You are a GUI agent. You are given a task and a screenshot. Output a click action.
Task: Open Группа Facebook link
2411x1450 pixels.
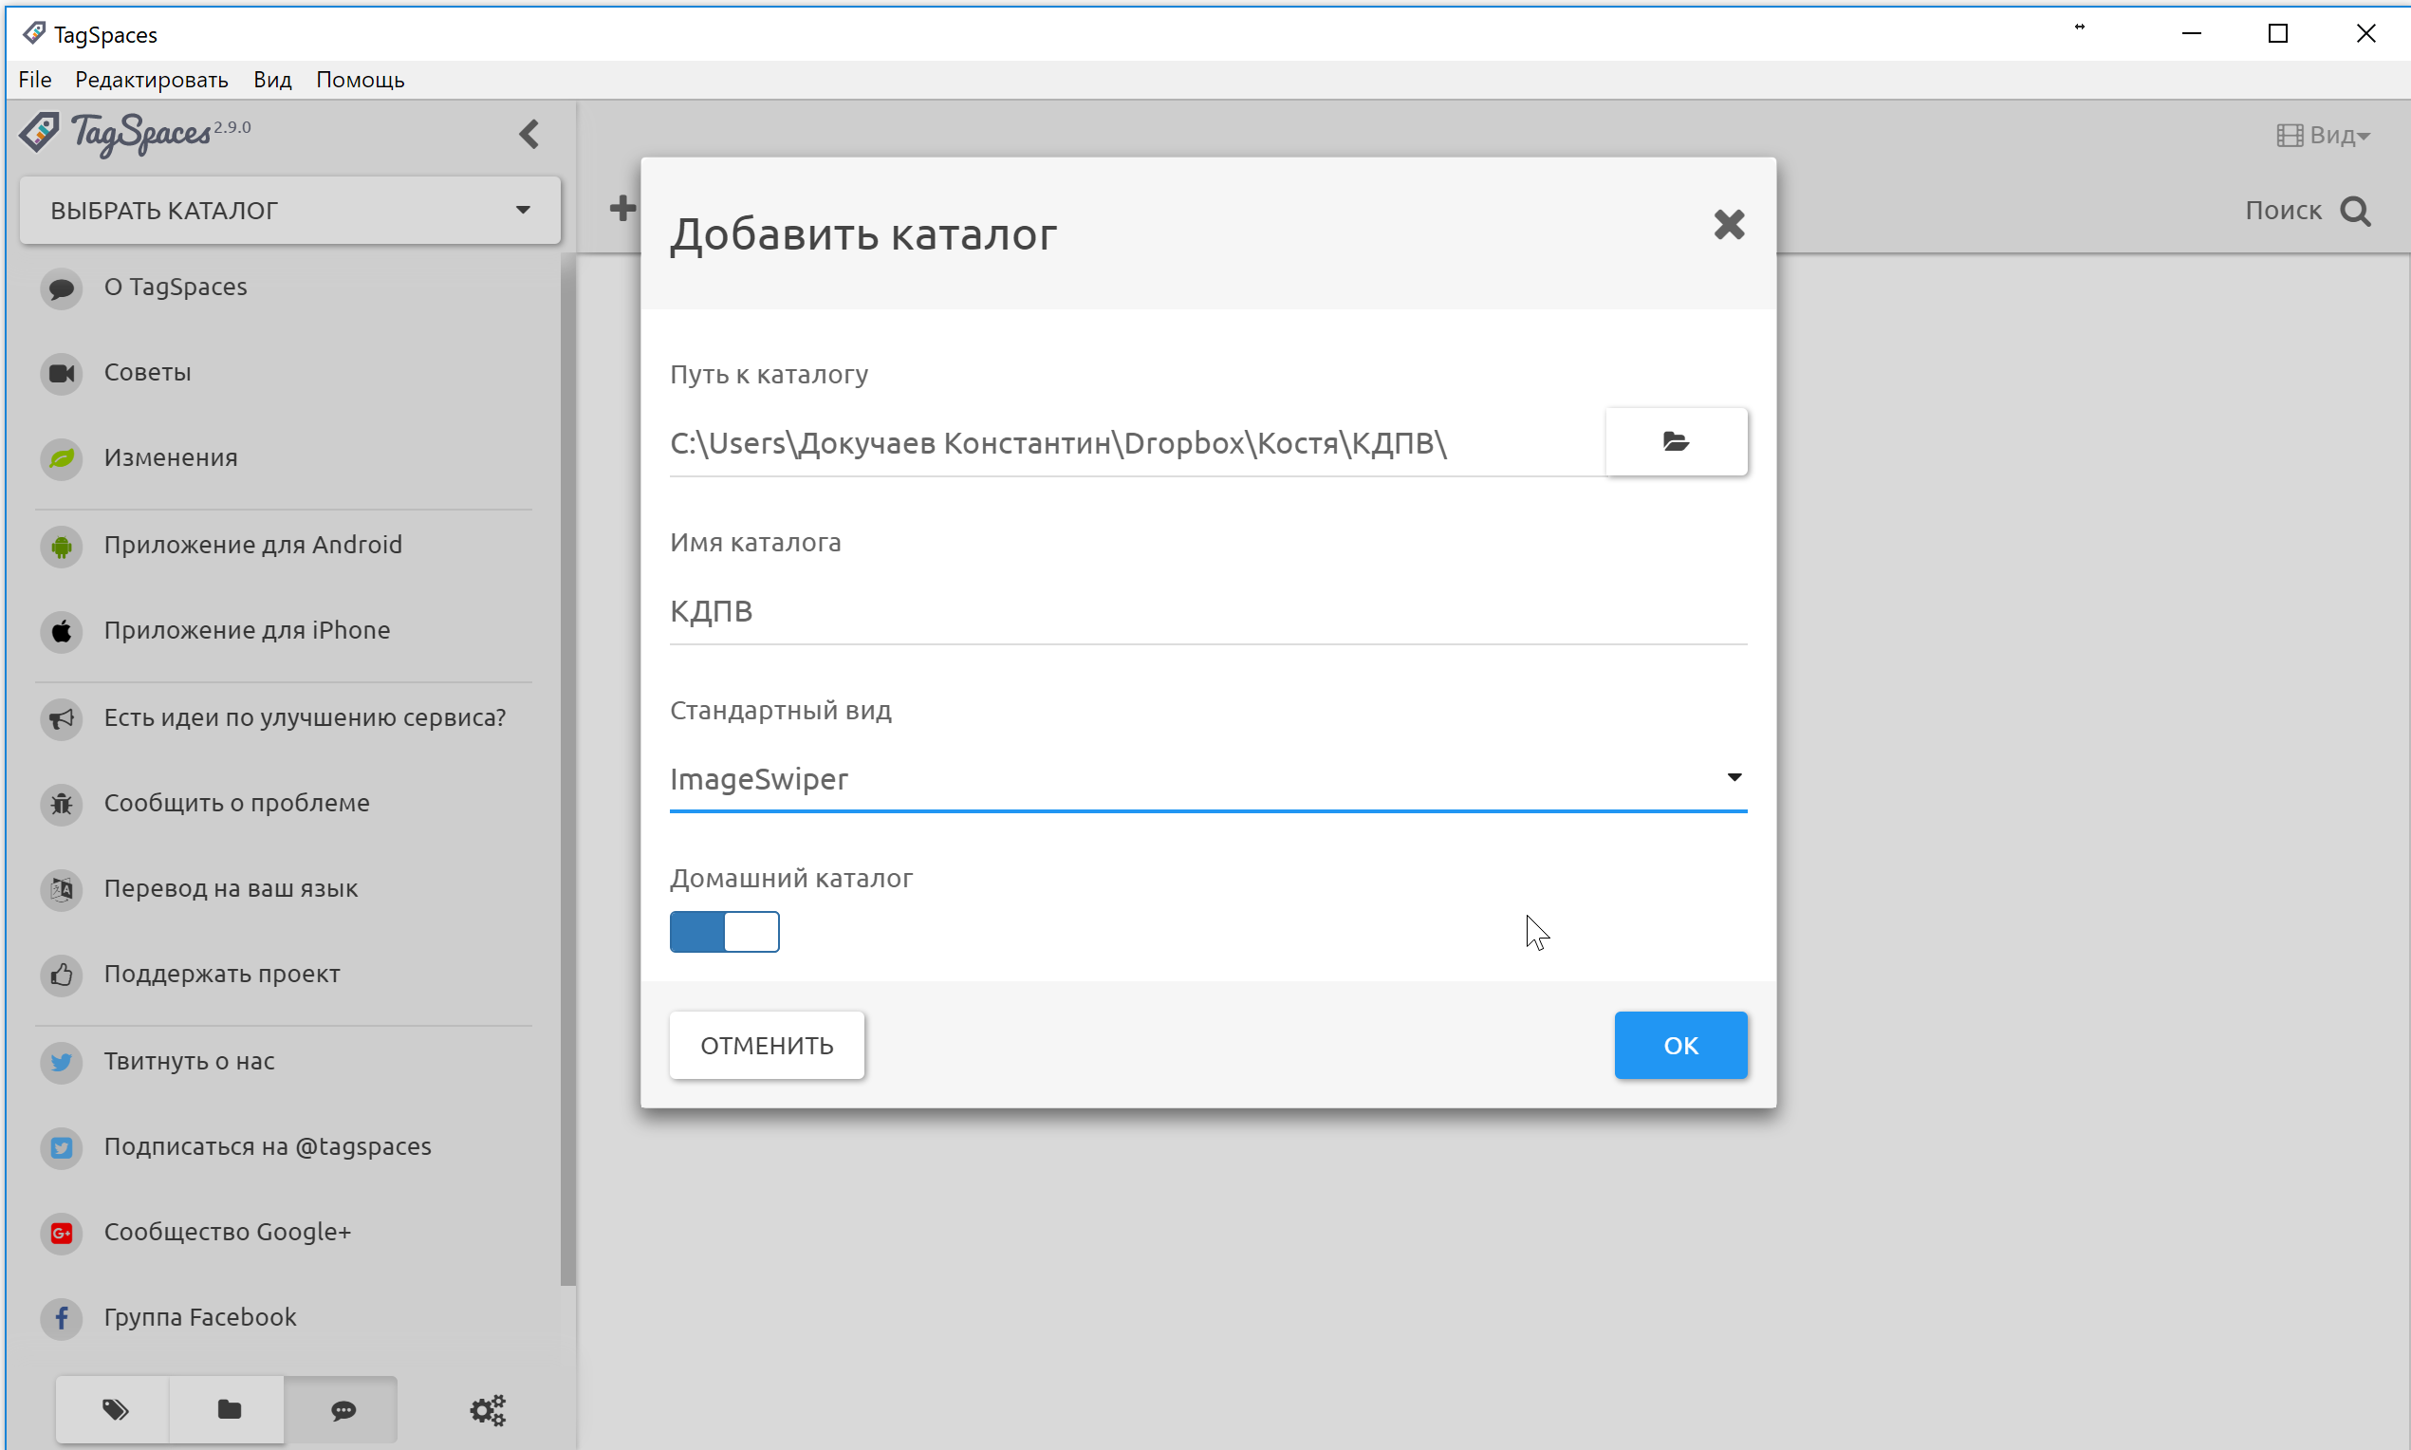tap(200, 1317)
